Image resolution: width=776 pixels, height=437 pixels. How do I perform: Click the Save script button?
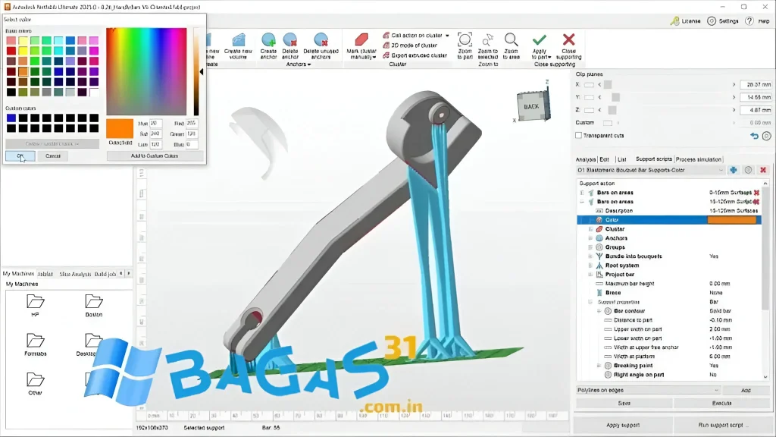[x=624, y=404]
